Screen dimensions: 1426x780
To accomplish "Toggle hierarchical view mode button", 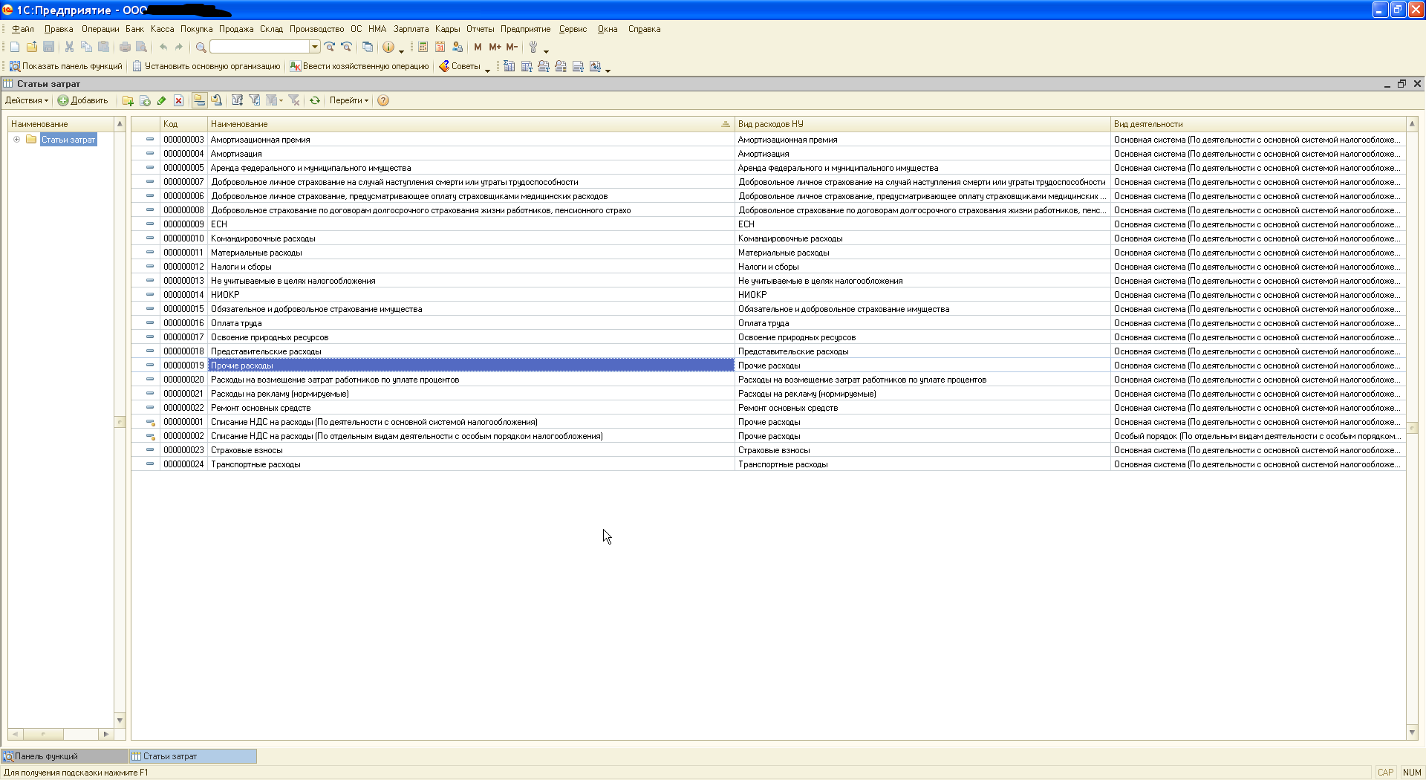I will 199,101.
